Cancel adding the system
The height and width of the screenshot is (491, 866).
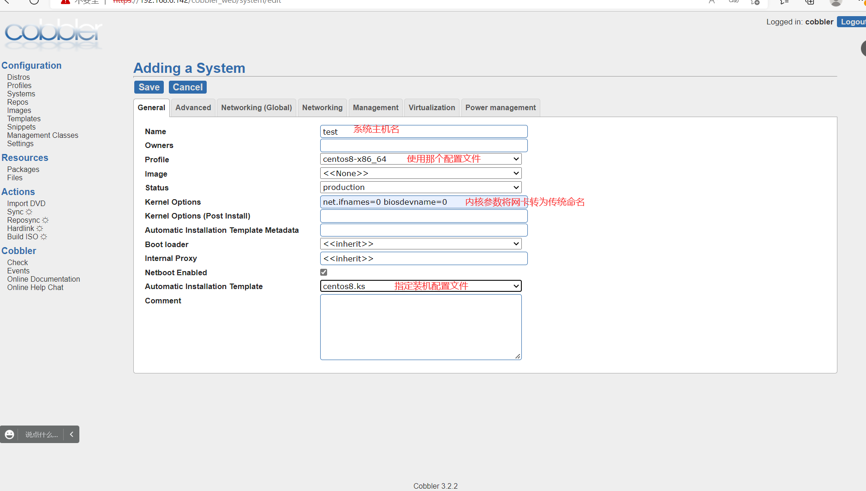[188, 87]
